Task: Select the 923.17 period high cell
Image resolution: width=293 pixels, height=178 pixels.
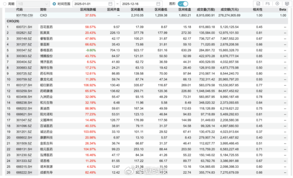Action: pyautogui.click(x=139, y=50)
